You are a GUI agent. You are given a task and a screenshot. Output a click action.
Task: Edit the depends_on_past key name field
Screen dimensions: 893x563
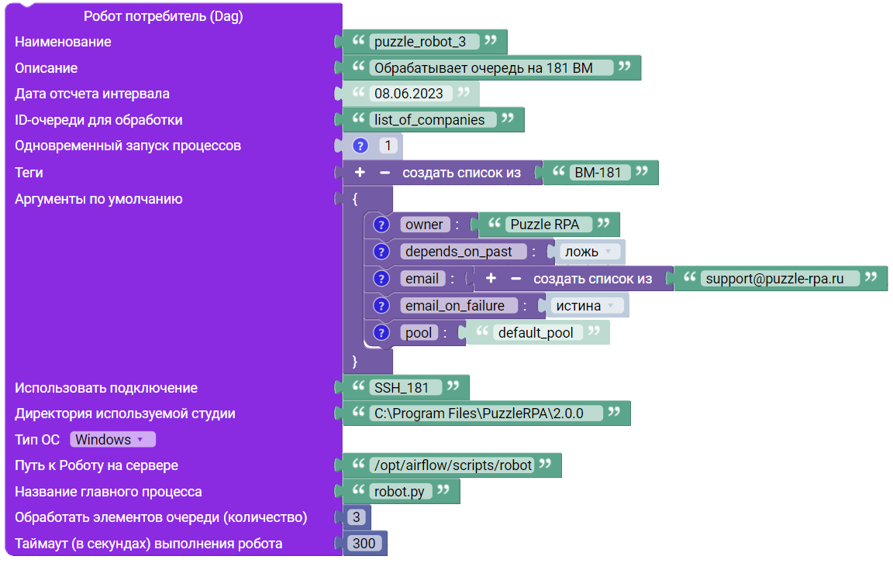tap(463, 252)
